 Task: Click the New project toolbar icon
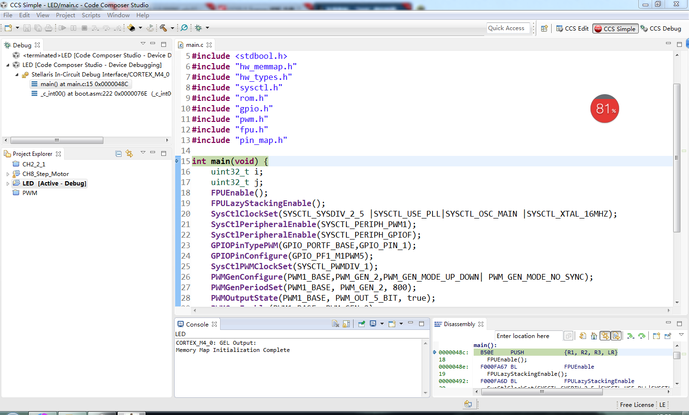point(8,28)
